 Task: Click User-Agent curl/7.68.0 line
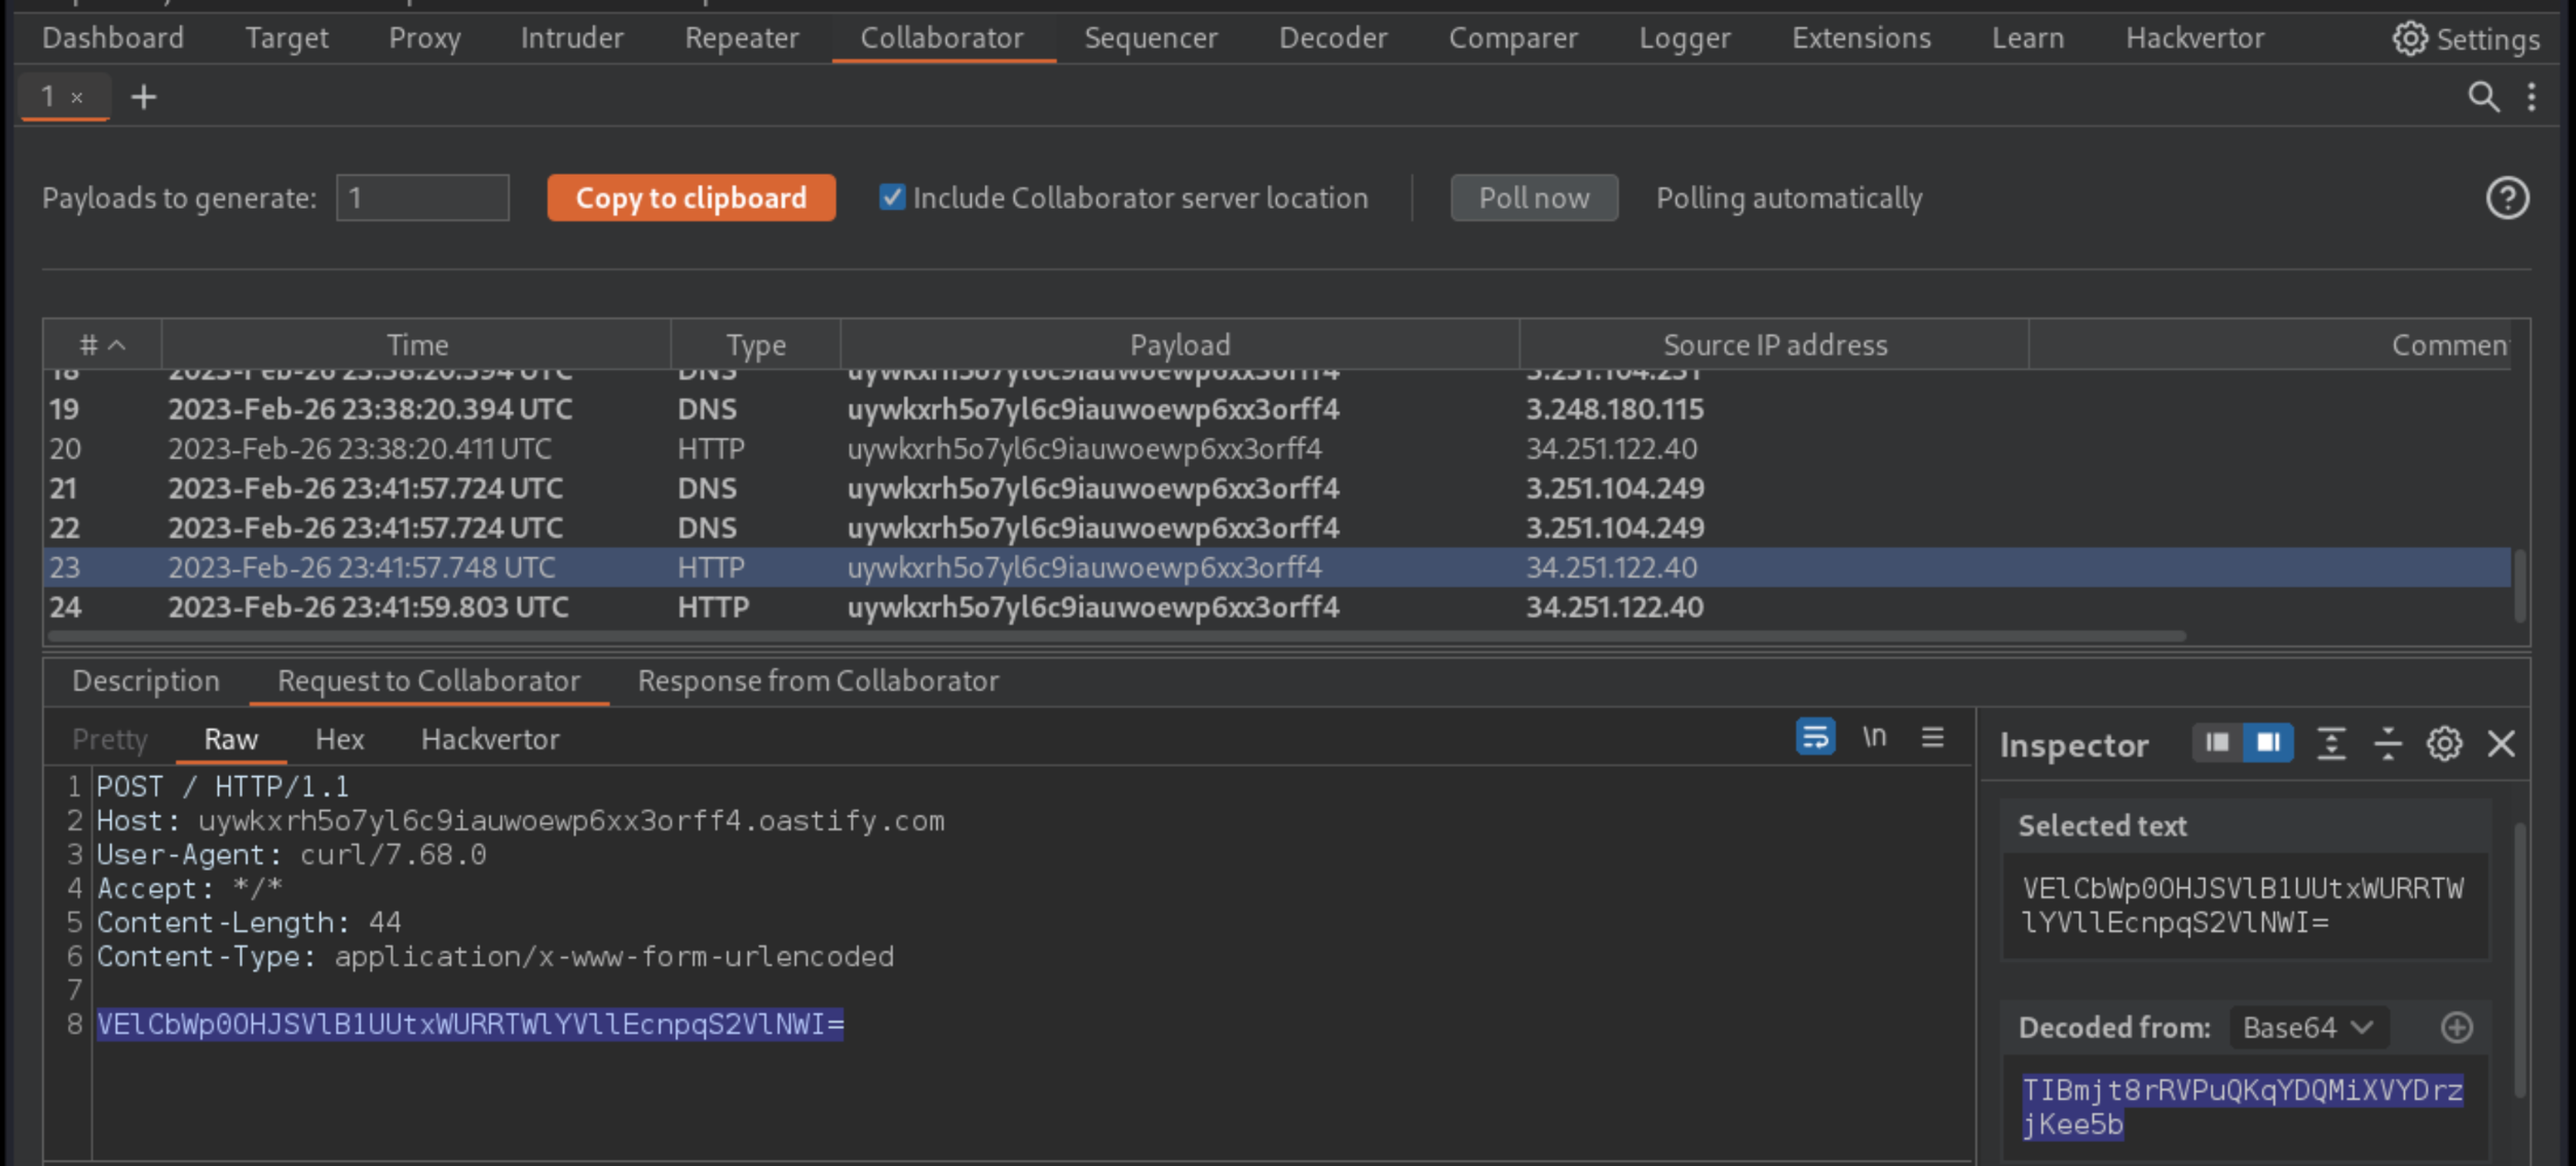coord(291,855)
